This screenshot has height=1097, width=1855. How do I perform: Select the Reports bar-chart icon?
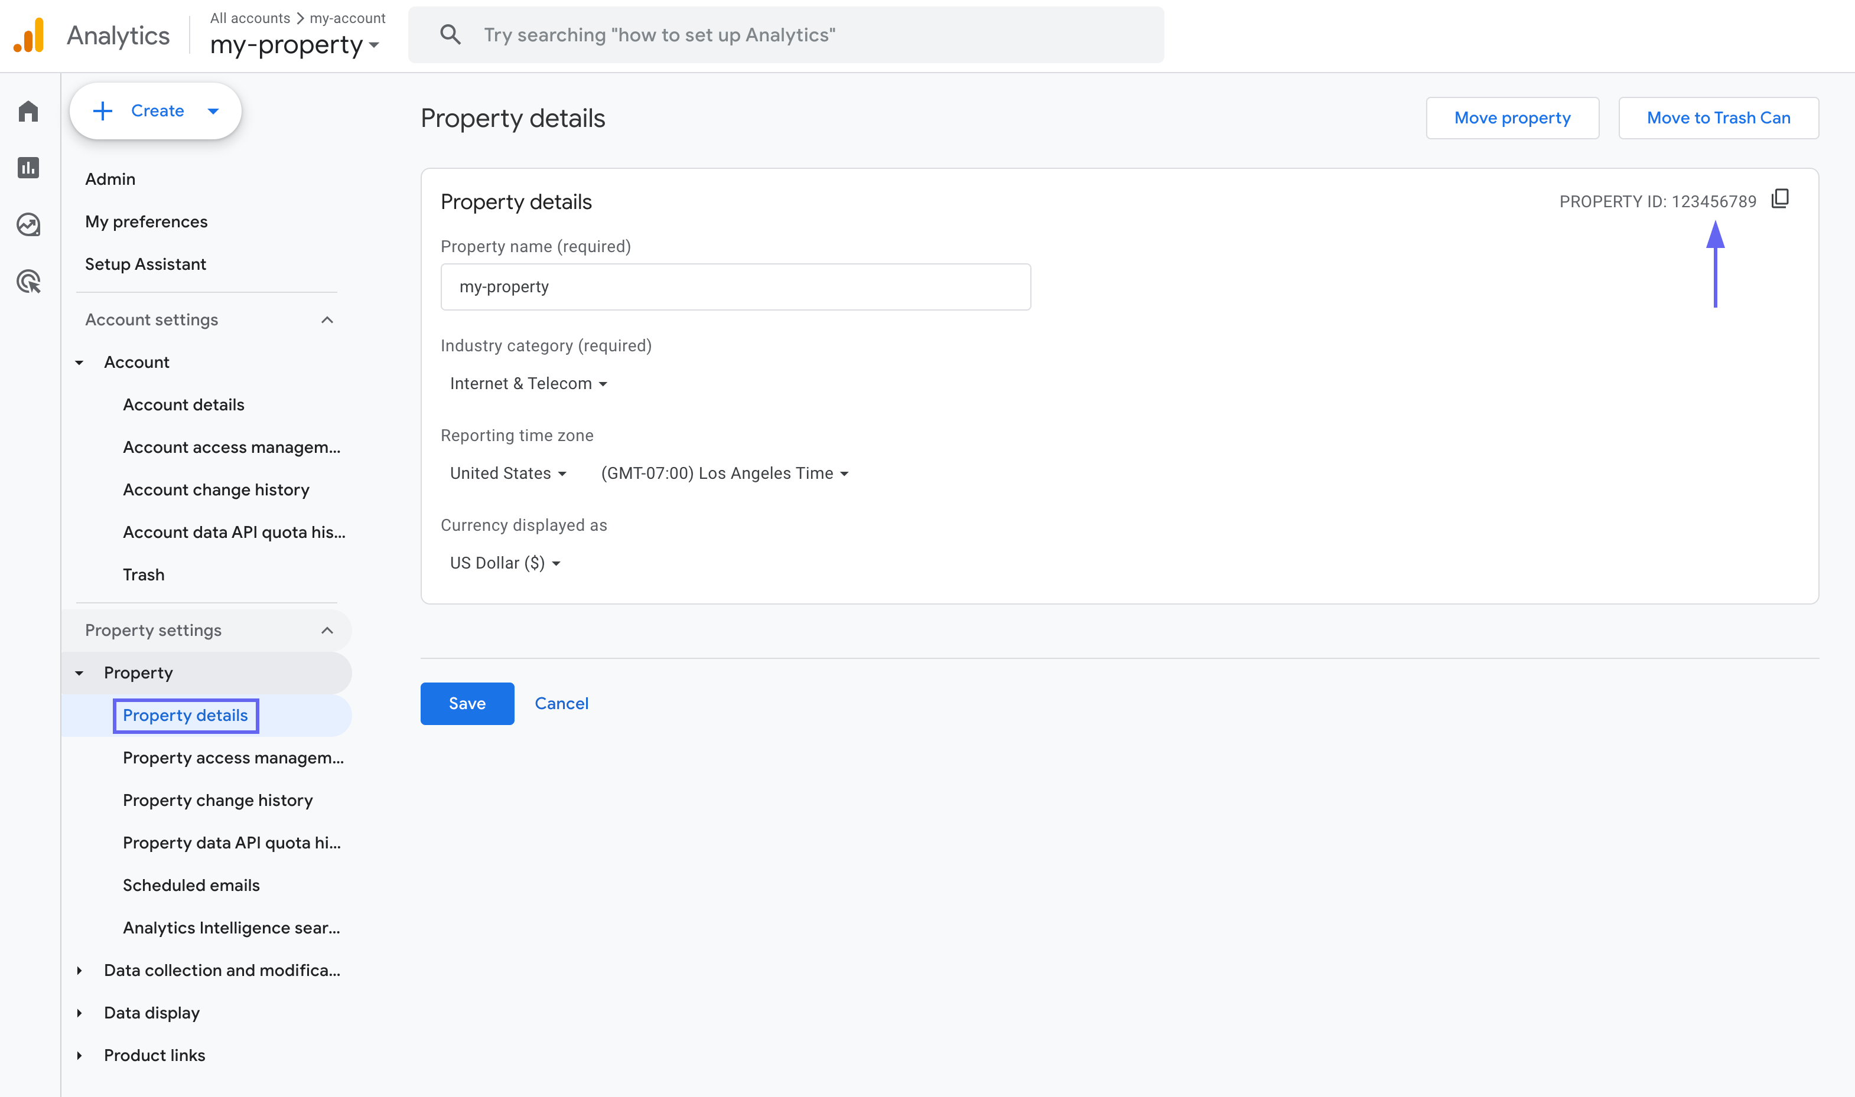(x=28, y=168)
